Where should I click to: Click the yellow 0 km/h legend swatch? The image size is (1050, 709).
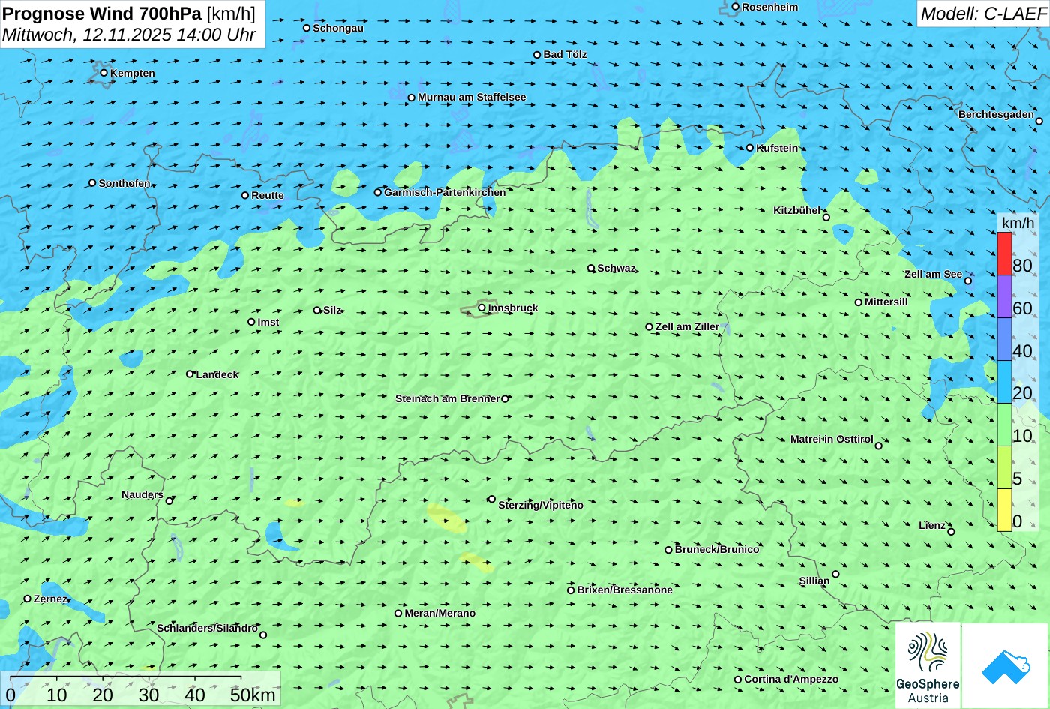point(1004,510)
